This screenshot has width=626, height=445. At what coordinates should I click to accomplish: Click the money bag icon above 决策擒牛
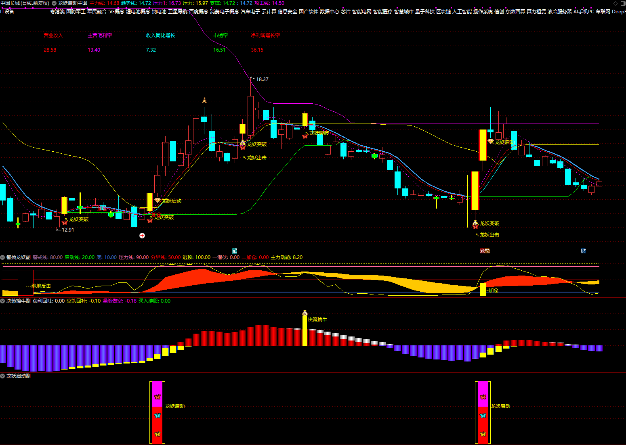[x=305, y=313]
